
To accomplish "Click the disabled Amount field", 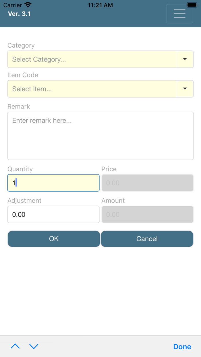I will pos(147,214).
